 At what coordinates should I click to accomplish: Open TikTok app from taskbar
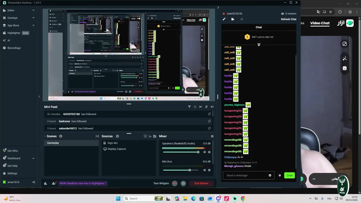pyautogui.click(x=226, y=198)
